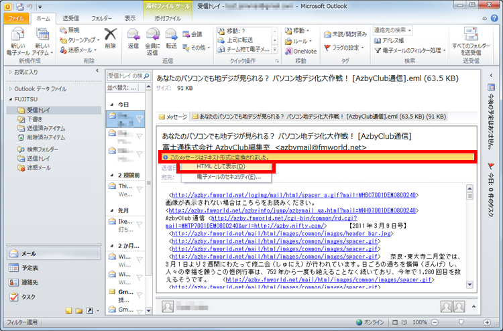Open the header_bar.jpg image link
503x331 pixels.
(x=281, y=234)
